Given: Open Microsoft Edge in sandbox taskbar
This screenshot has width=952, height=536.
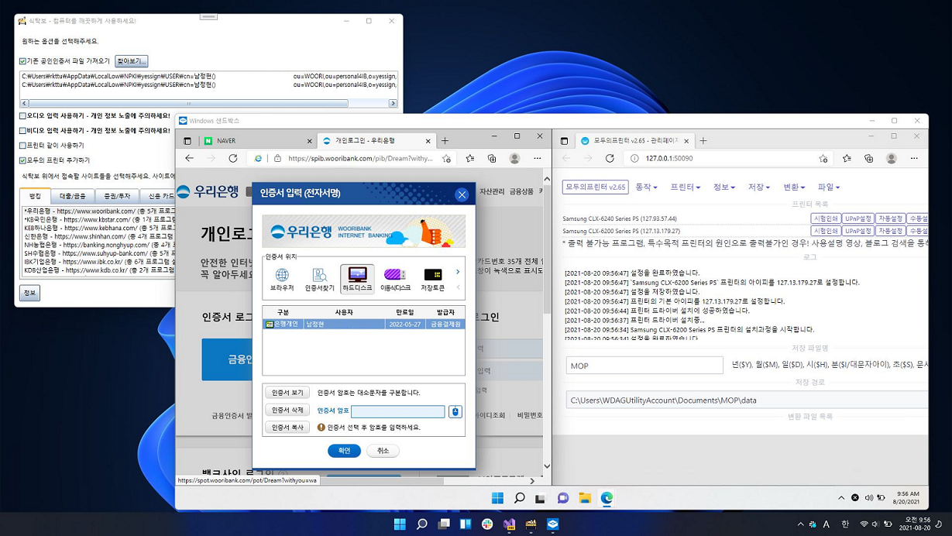Looking at the screenshot, I should tap(607, 498).
